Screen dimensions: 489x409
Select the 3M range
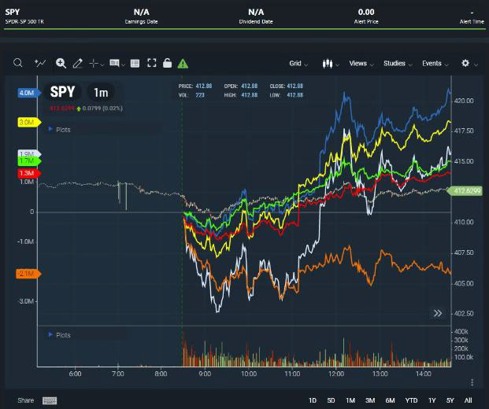[370, 400]
